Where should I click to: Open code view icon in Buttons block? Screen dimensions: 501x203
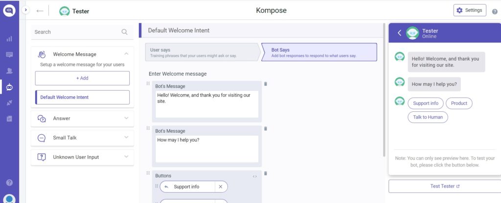(254, 176)
